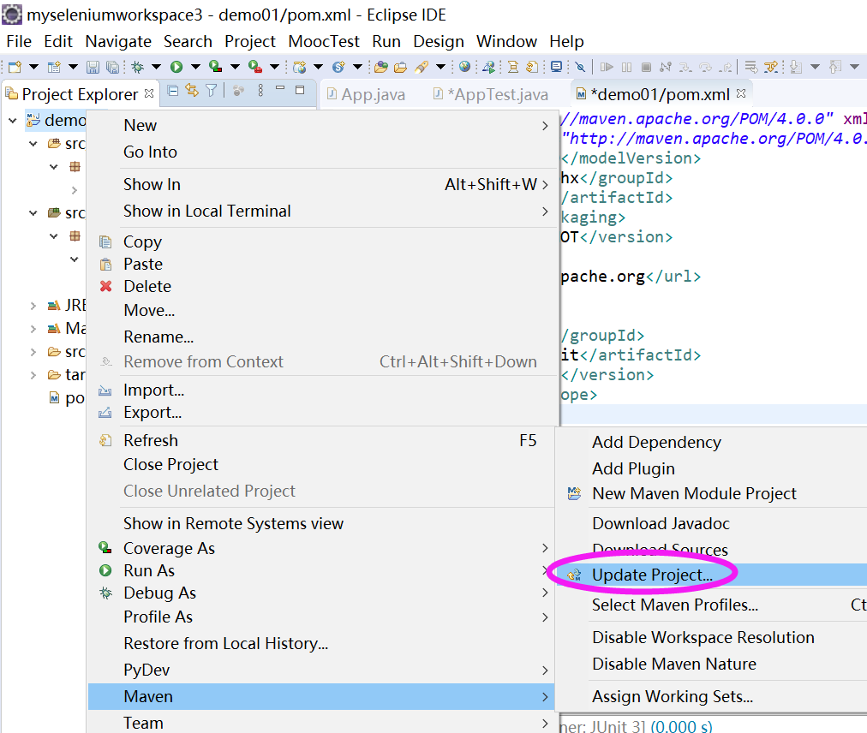The width and height of the screenshot is (867, 733).
Task: Open dropdown arrow next to Run button
Action: pos(195,67)
